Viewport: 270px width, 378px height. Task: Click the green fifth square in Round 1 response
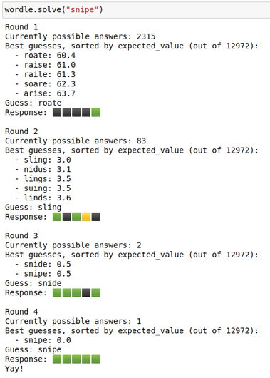(96, 113)
